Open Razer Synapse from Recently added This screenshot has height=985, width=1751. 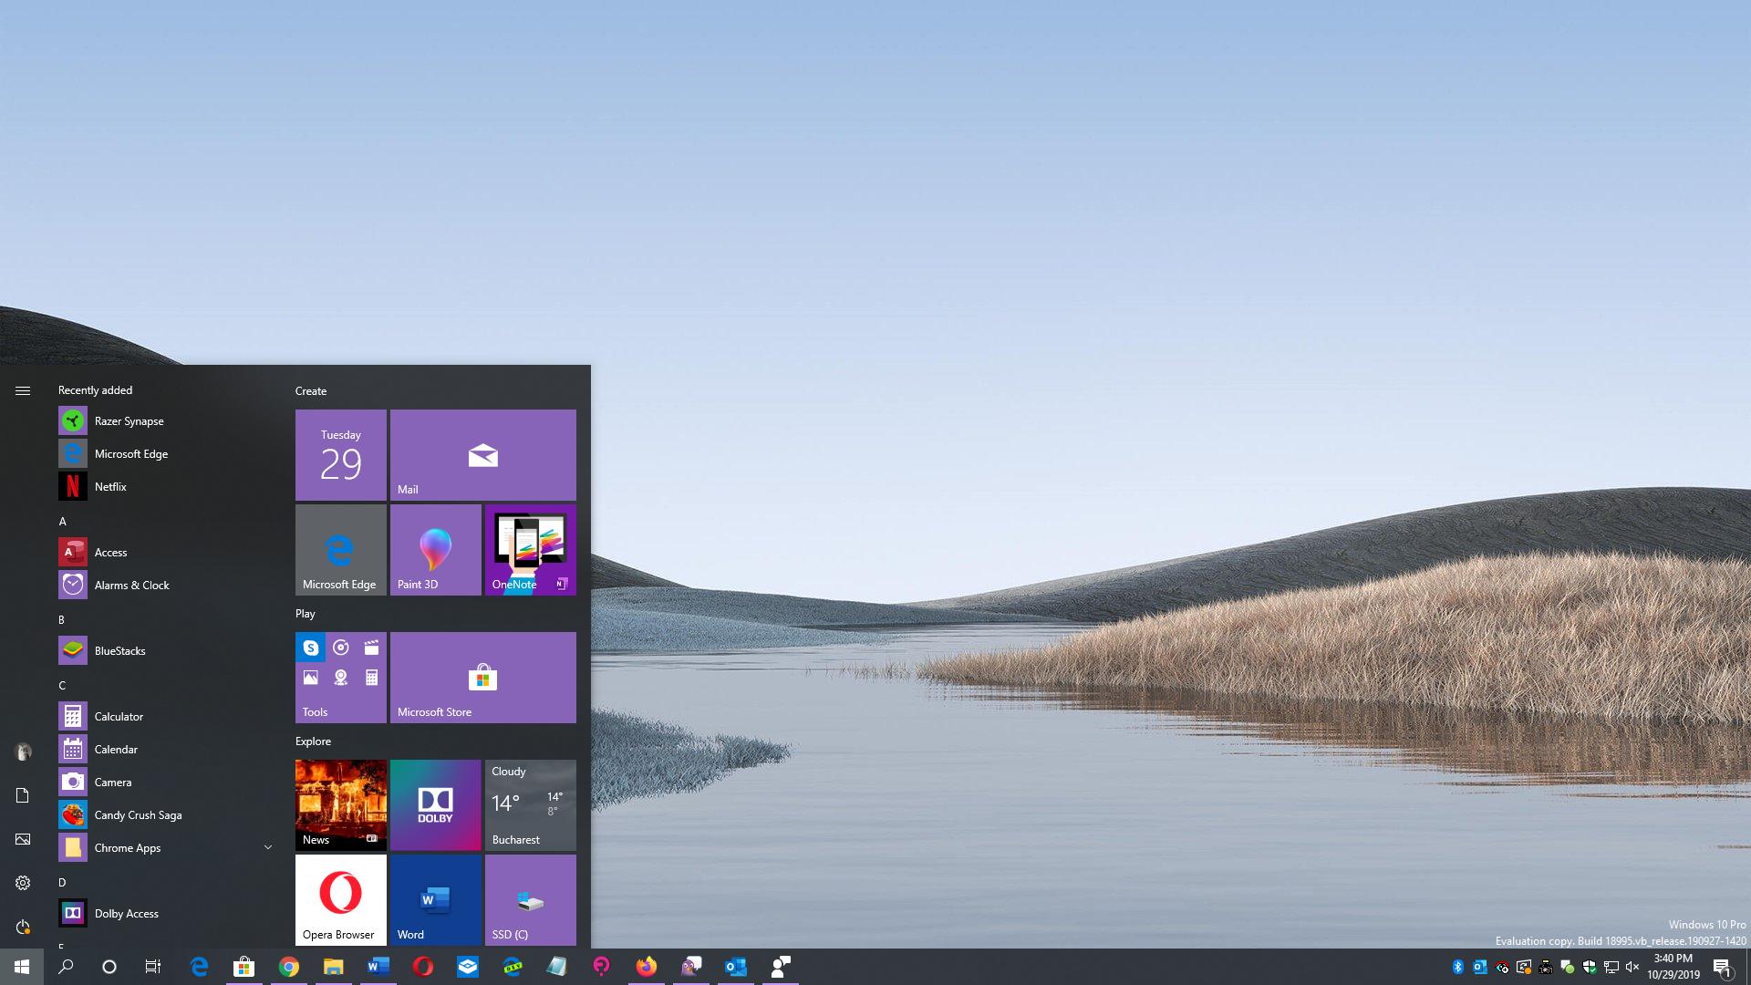(164, 421)
